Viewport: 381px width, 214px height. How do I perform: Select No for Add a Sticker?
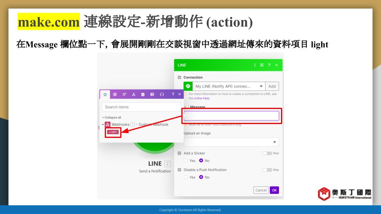pos(201,160)
